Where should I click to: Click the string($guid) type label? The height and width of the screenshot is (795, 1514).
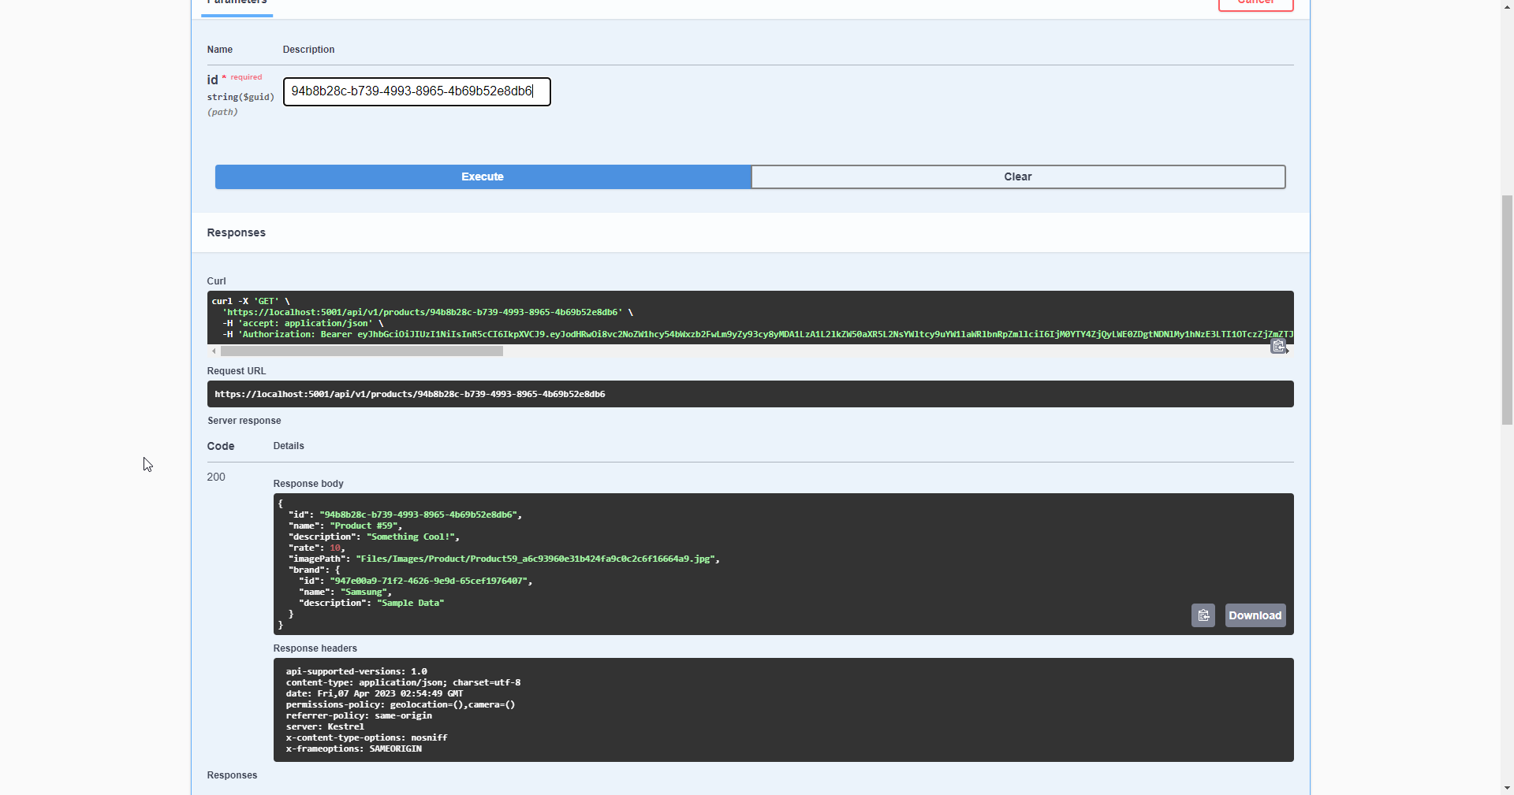pos(241,97)
